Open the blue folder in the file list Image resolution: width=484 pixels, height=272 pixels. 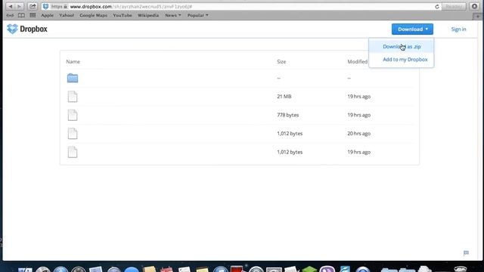[x=73, y=78]
